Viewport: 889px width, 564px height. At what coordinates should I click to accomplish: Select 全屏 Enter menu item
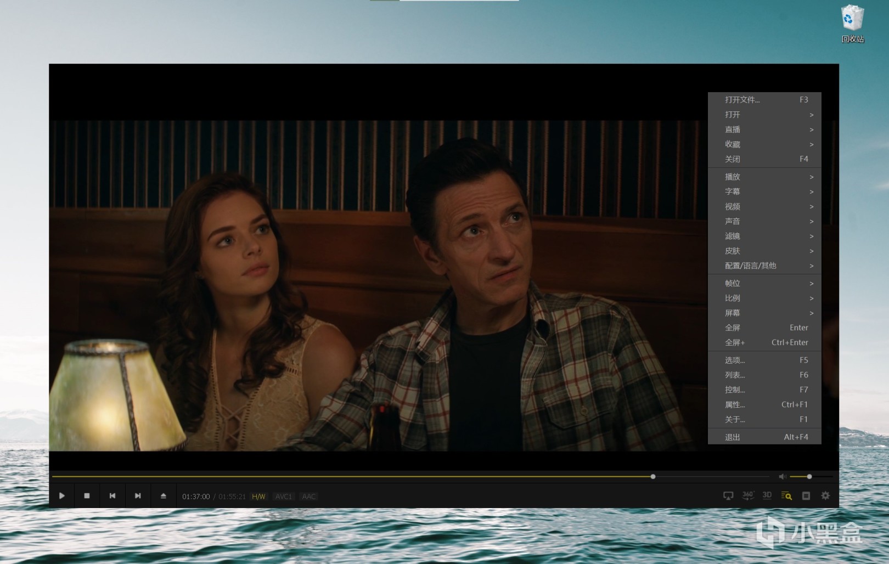(764, 328)
